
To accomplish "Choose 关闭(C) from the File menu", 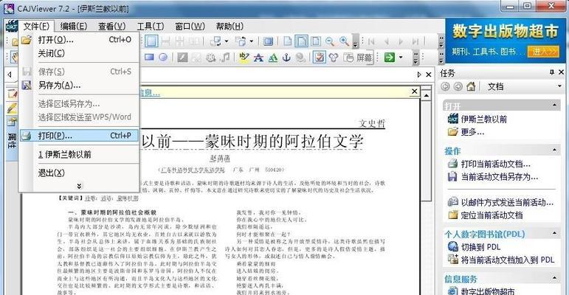I will [x=79, y=53].
